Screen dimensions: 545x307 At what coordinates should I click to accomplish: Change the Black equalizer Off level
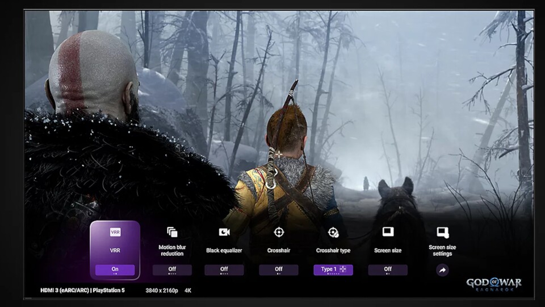[224, 269]
